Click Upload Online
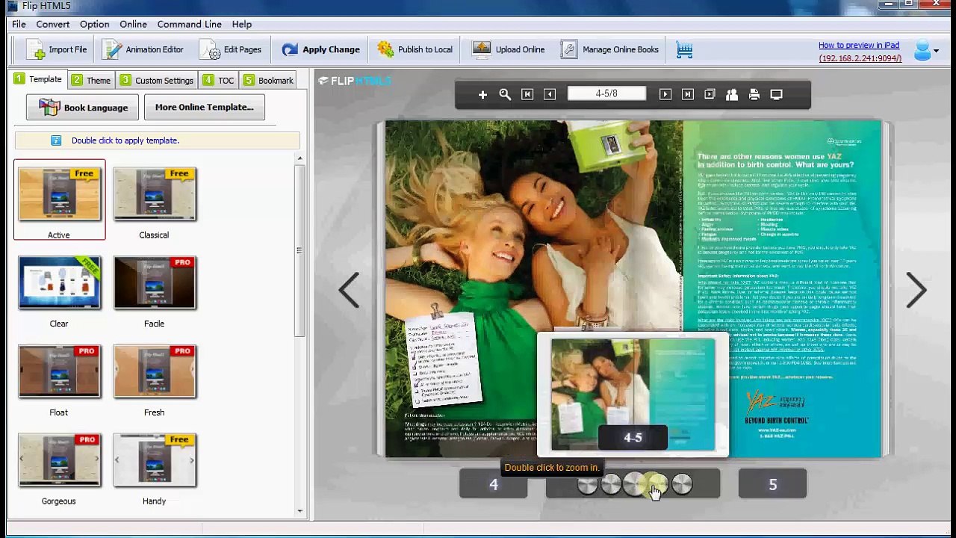956x538 pixels. (x=509, y=49)
